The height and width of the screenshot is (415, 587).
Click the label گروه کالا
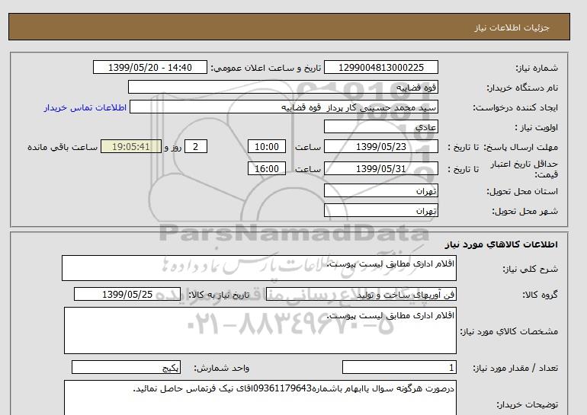click(x=540, y=295)
